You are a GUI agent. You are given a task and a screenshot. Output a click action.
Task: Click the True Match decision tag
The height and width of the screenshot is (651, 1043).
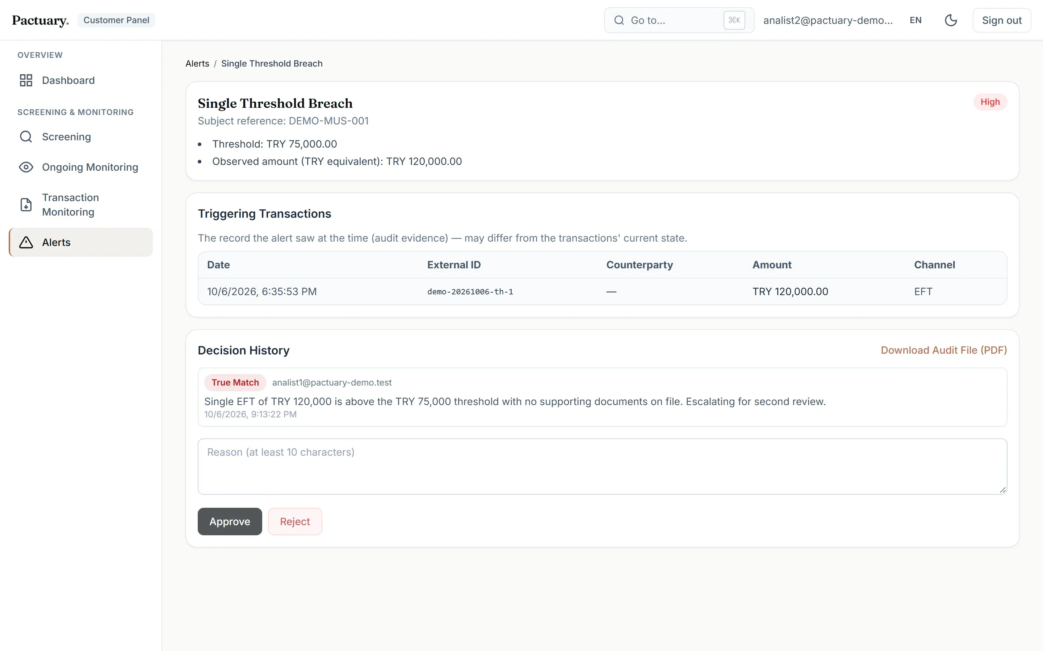click(x=235, y=382)
